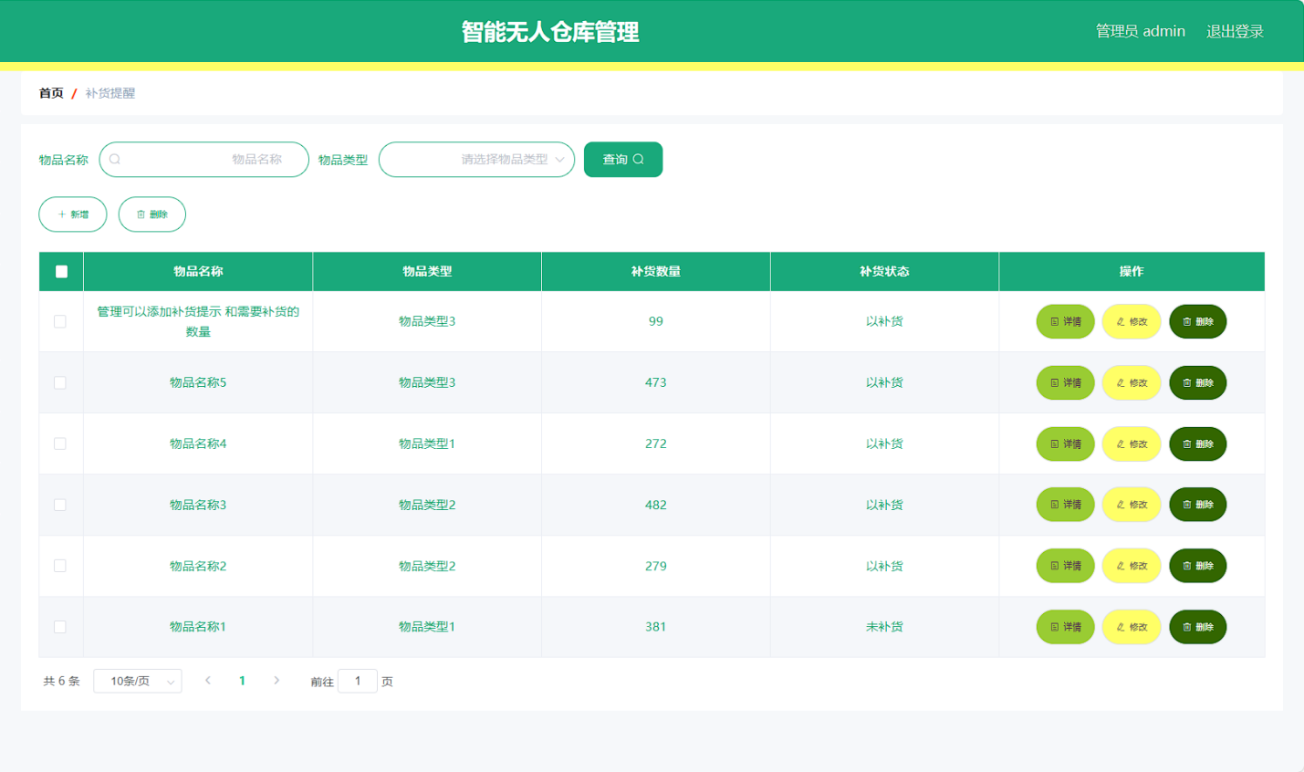Click the 查询 search button
1304x772 pixels.
623,160
